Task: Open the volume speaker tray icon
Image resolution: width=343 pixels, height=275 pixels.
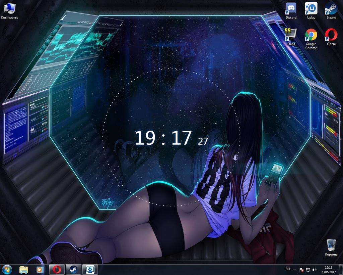Action: [314, 270]
